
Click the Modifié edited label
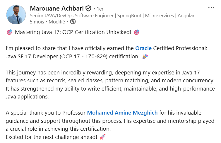pyautogui.click(x=57, y=22)
